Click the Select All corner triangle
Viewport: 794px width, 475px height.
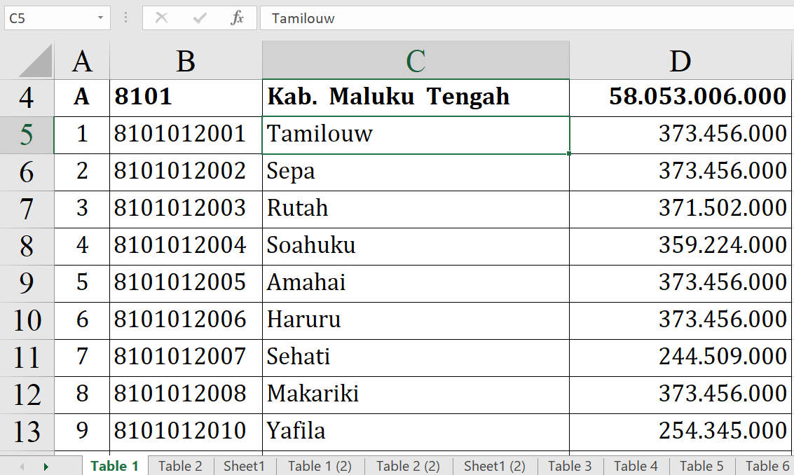pos(35,61)
